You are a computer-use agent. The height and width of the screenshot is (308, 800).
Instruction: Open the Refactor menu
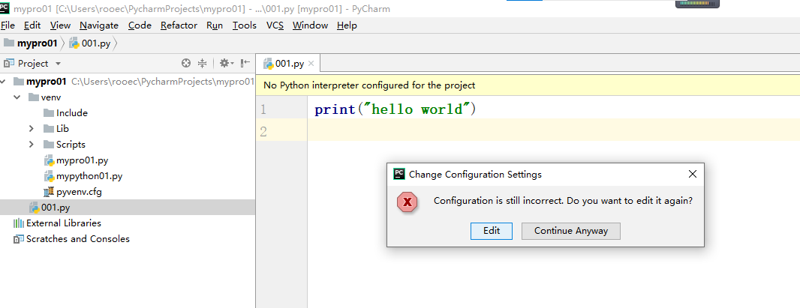(x=179, y=25)
